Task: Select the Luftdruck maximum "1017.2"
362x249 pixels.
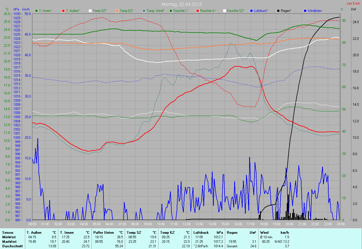Action: (x=218, y=242)
